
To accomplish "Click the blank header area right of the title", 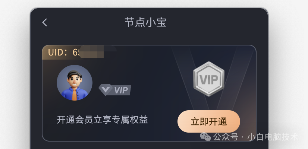I will click(x=216, y=22).
